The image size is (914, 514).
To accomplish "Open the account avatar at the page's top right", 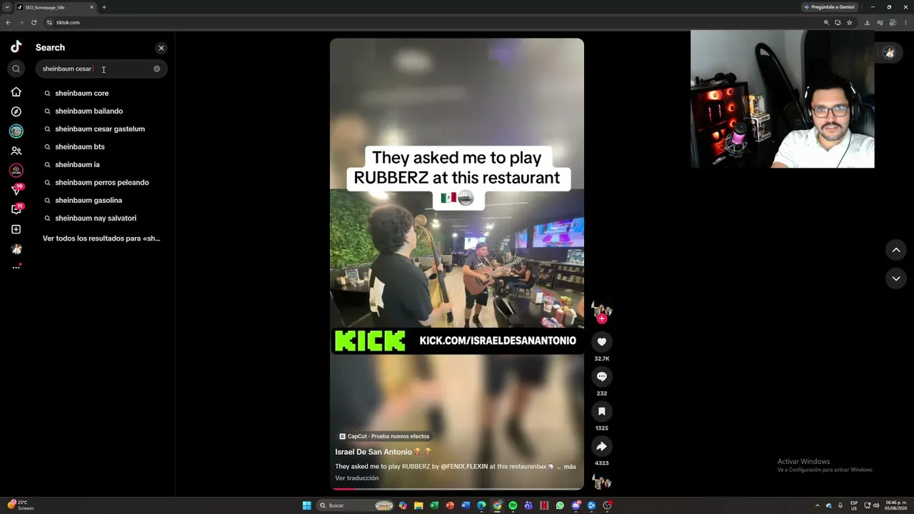I will tap(889, 53).
